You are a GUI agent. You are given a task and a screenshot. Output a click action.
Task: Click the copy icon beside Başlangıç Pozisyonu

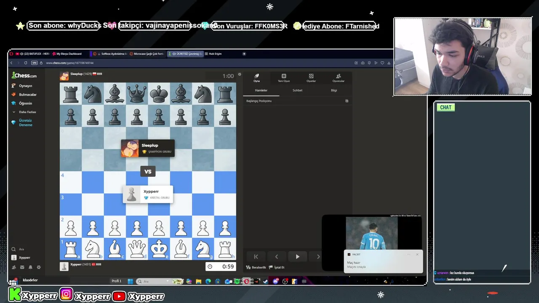[x=347, y=101]
